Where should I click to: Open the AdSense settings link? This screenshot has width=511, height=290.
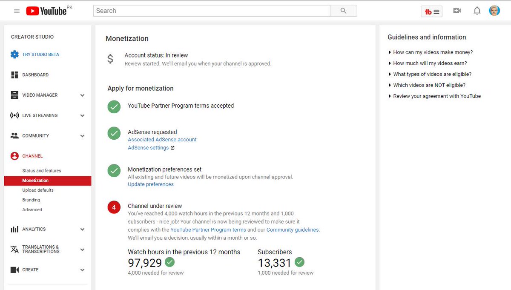pos(148,148)
